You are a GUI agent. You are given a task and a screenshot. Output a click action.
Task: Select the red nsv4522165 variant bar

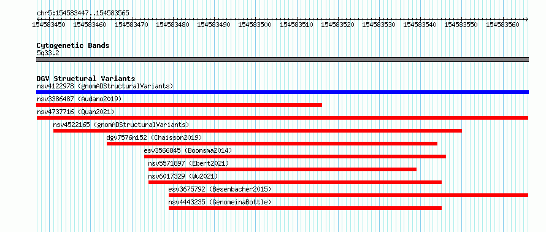[x=257, y=131]
